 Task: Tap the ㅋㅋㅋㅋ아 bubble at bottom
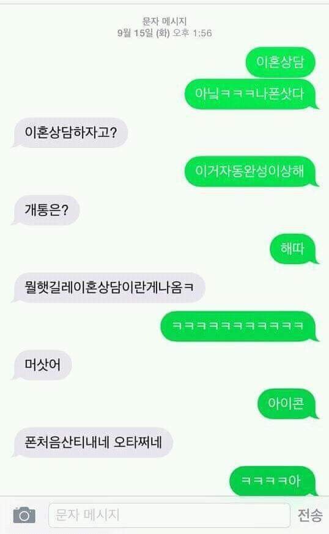[x=273, y=481]
